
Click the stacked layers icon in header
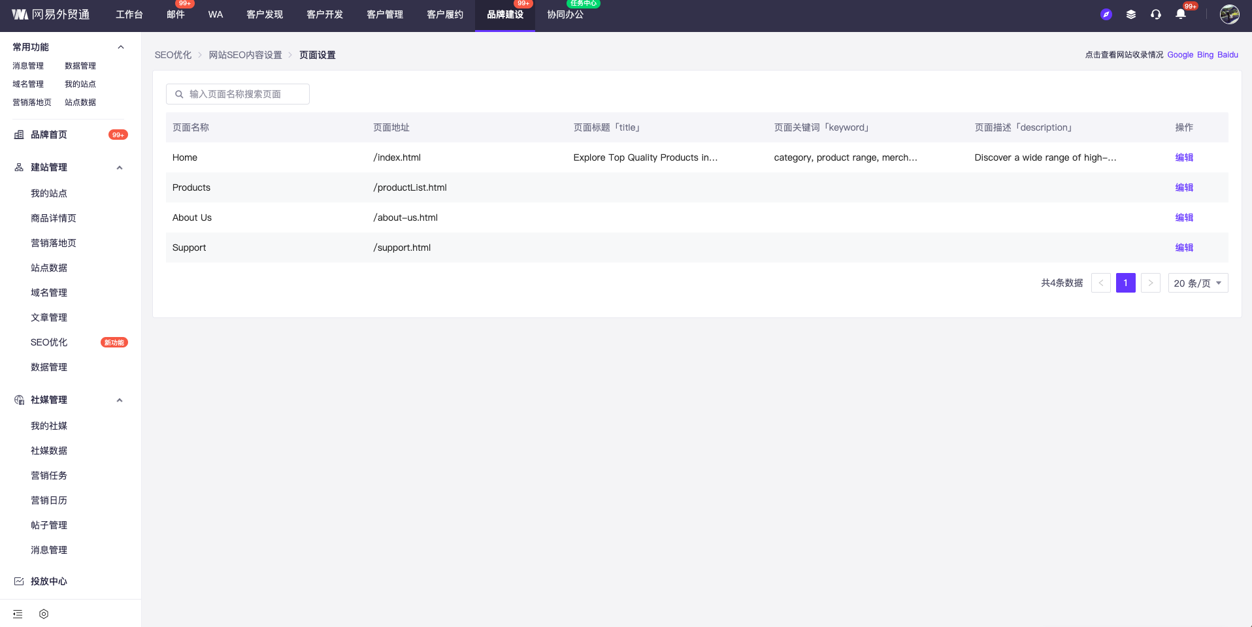point(1130,14)
